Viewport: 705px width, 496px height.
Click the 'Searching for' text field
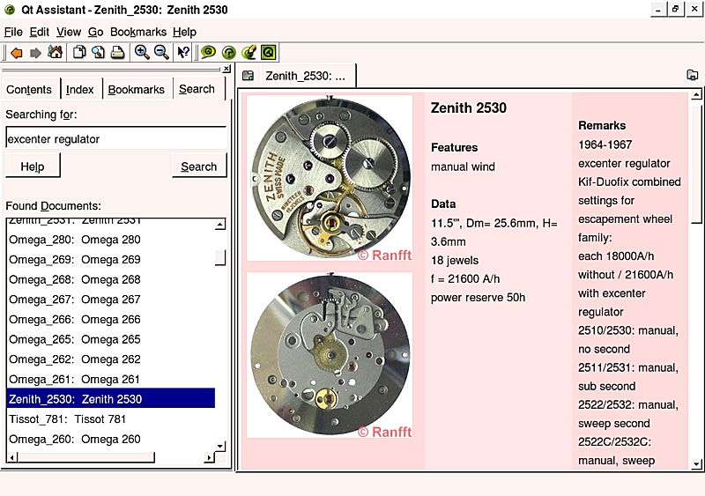pyautogui.click(x=115, y=139)
